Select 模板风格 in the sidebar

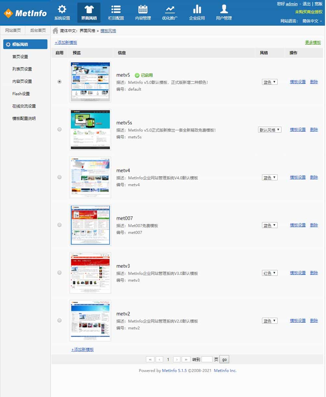(25, 44)
